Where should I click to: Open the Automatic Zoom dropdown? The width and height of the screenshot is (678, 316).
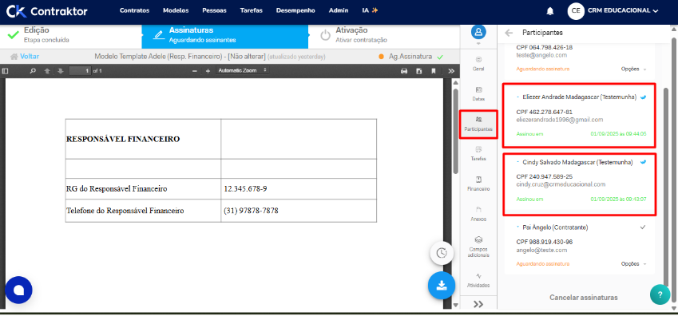(242, 70)
